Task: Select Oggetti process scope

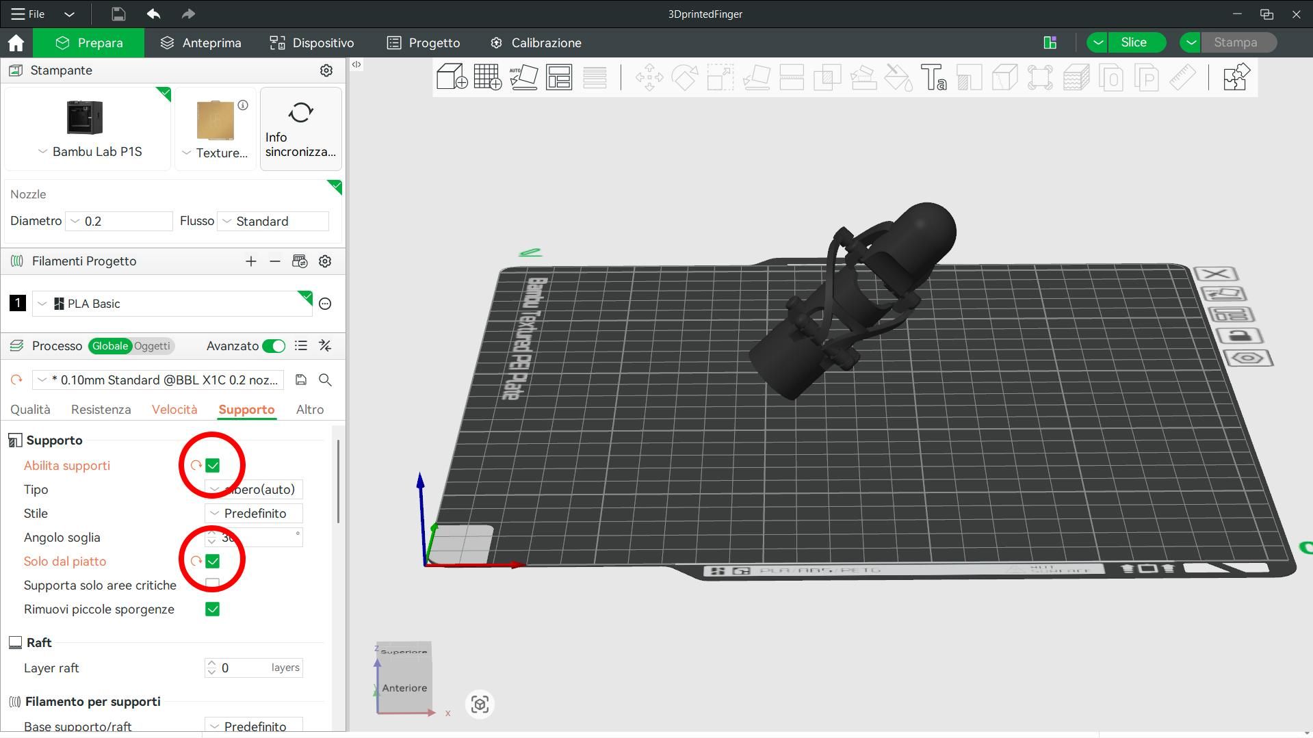Action: pyautogui.click(x=152, y=346)
